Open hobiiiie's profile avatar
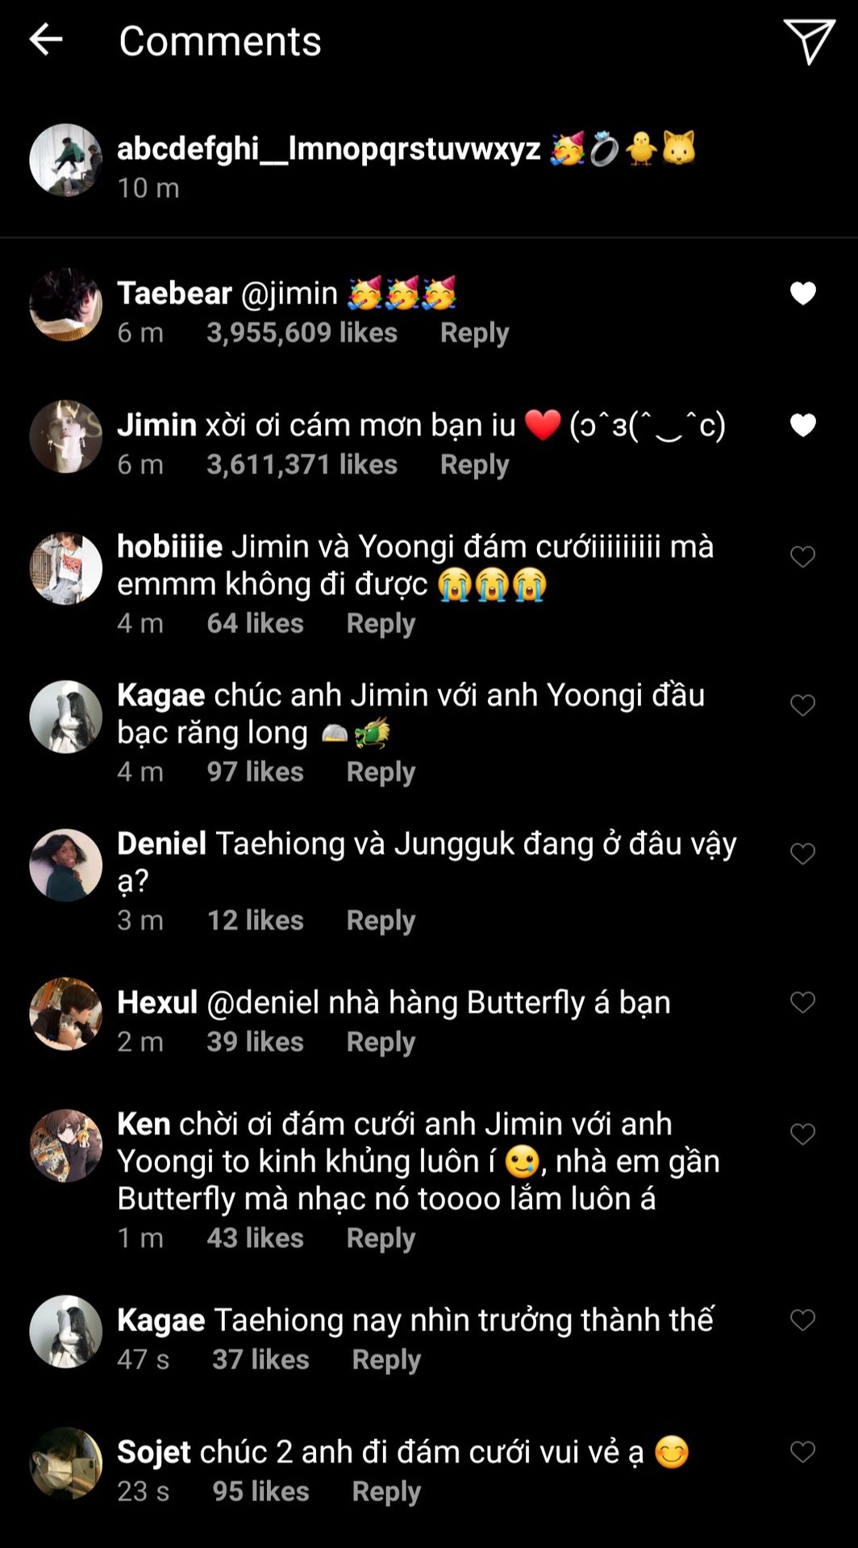The height and width of the screenshot is (1548, 858). click(x=65, y=568)
